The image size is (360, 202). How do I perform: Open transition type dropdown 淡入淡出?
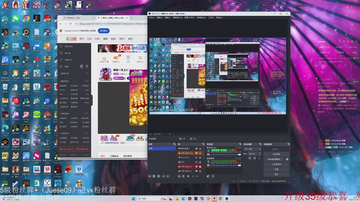(x=252, y=149)
